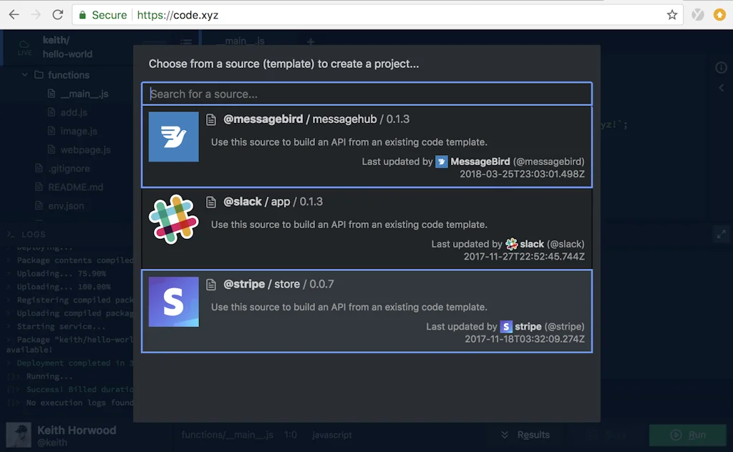Screen dimensions: 733x452
Task: Toggle the LIVE badge on hello-world project
Action: (x=24, y=48)
